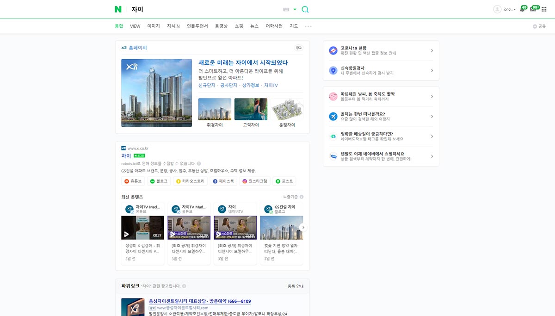Open the 코로나19 현황 row
555x316 pixels.
point(381,50)
